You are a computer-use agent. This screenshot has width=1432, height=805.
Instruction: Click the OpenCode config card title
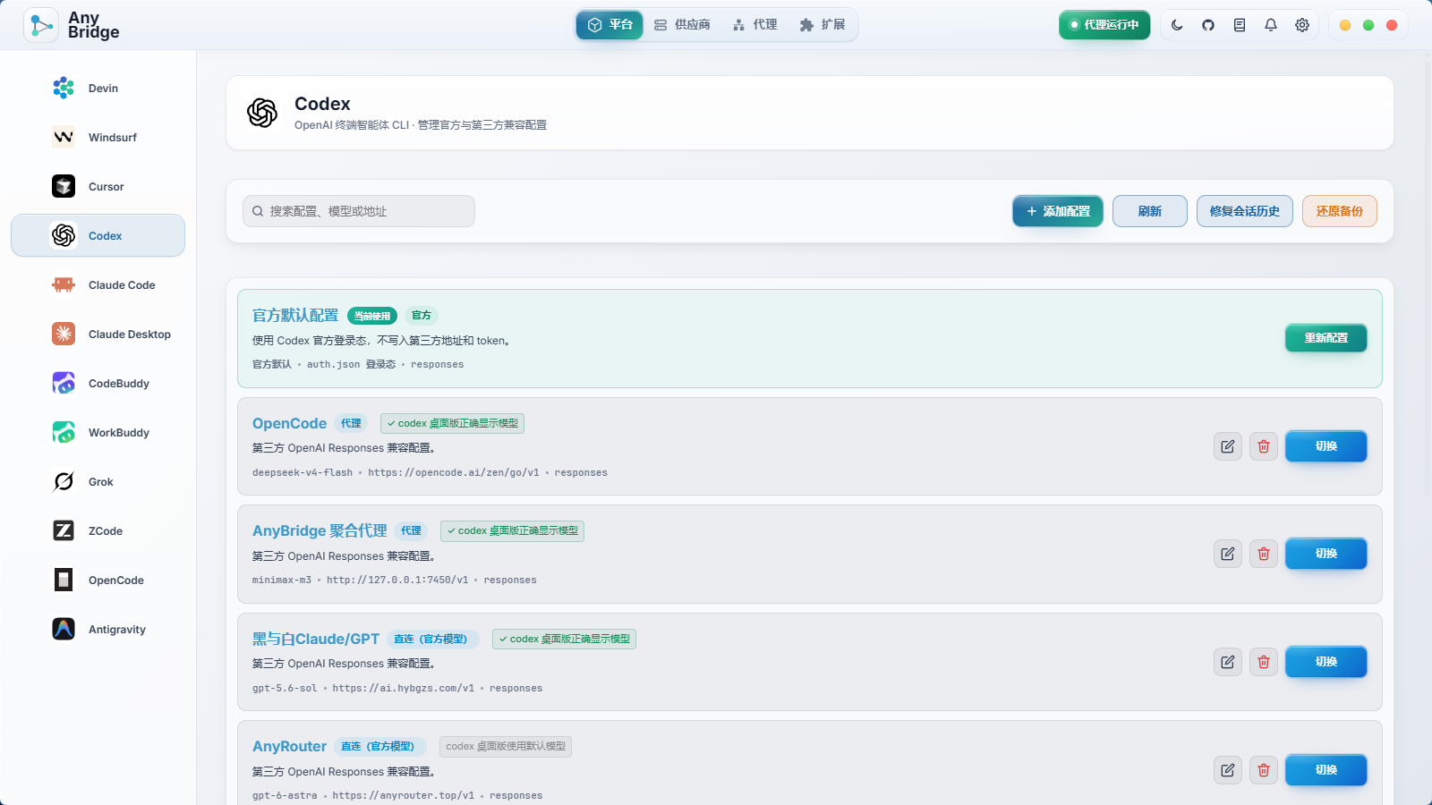(x=289, y=423)
